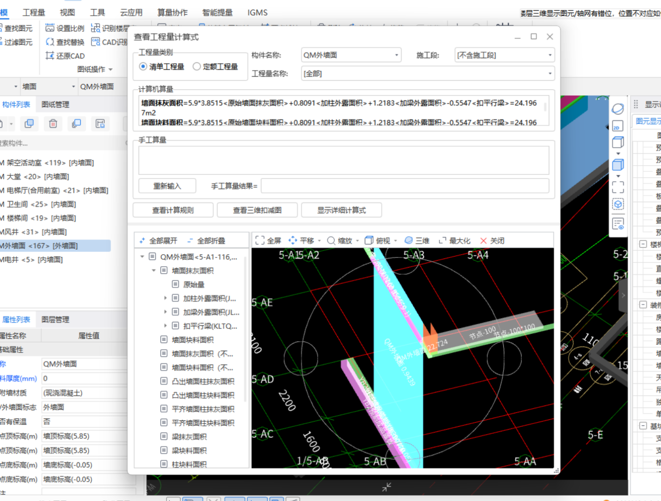The height and width of the screenshot is (501, 661).
Task: Open the 构件名称 dropdown showing QM外墙面
Action: 351,55
